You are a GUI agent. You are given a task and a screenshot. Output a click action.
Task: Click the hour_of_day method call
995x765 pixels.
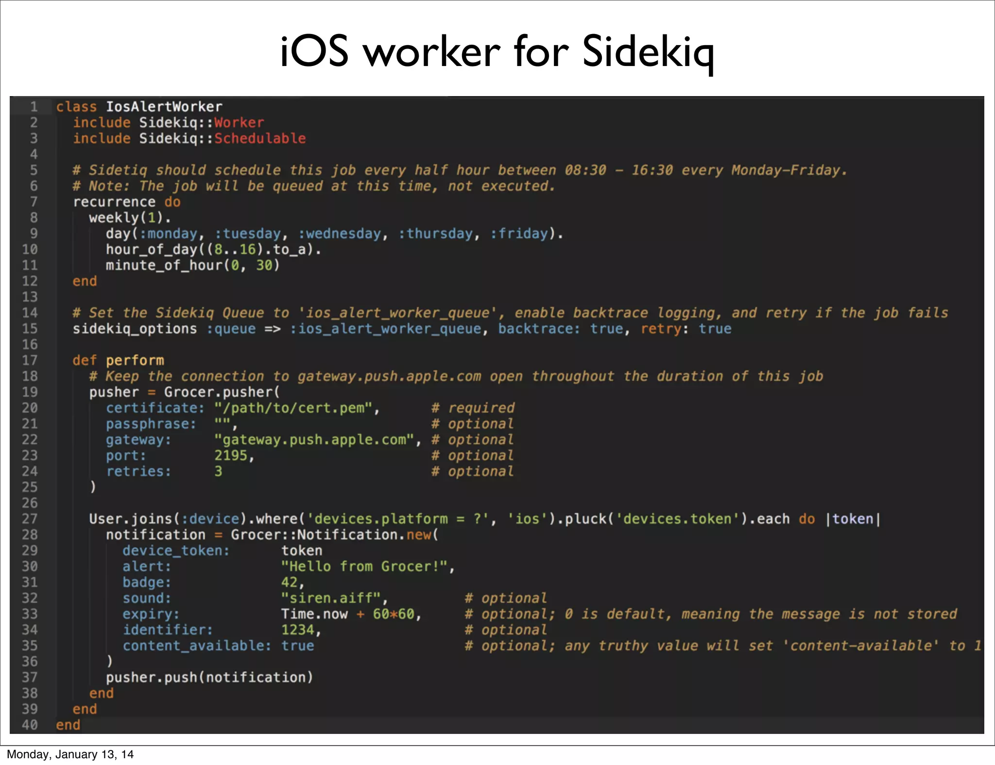(152, 249)
